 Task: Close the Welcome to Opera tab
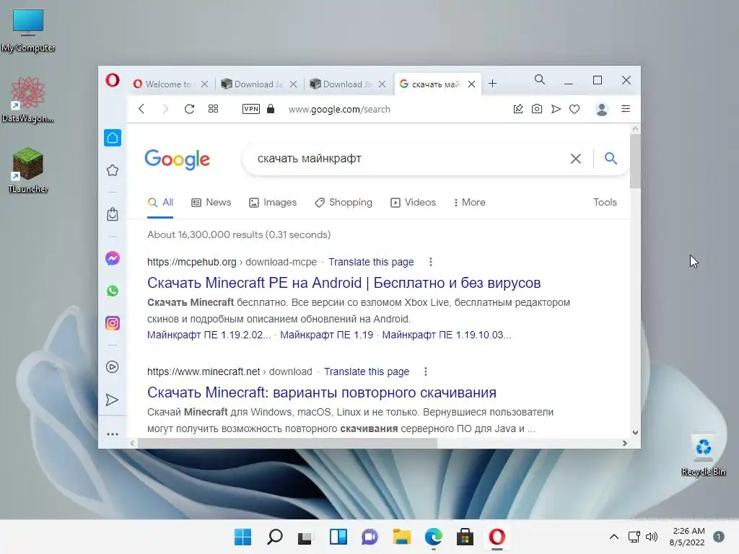click(204, 84)
